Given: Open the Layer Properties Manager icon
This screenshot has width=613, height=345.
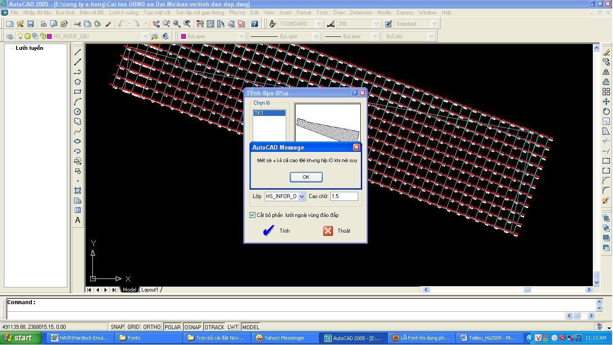Looking at the screenshot, I should pos(9,36).
